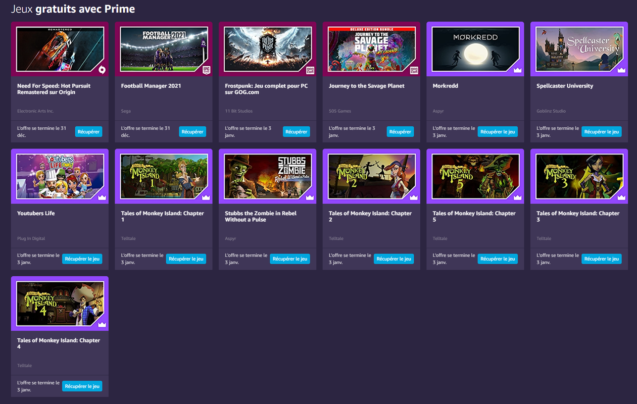Claim Monkey Island Chapter 2 game

(x=394, y=259)
